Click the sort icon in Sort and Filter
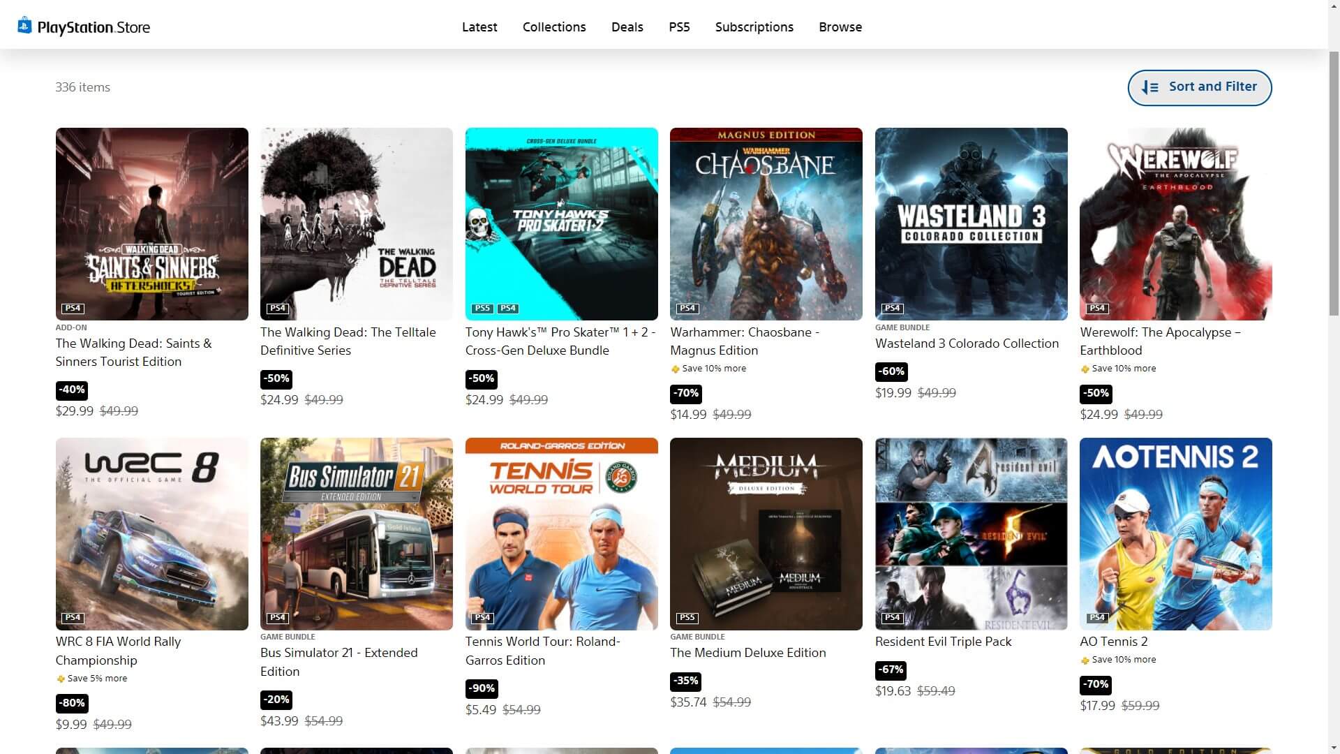Viewport: 1340px width, 754px height. [1149, 87]
